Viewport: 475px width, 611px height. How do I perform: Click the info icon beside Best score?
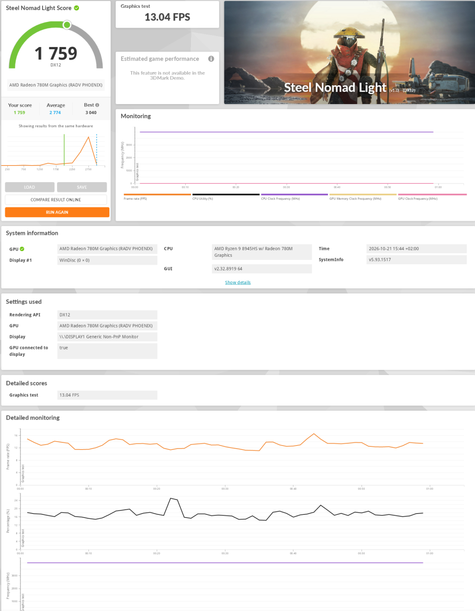pyautogui.click(x=97, y=105)
